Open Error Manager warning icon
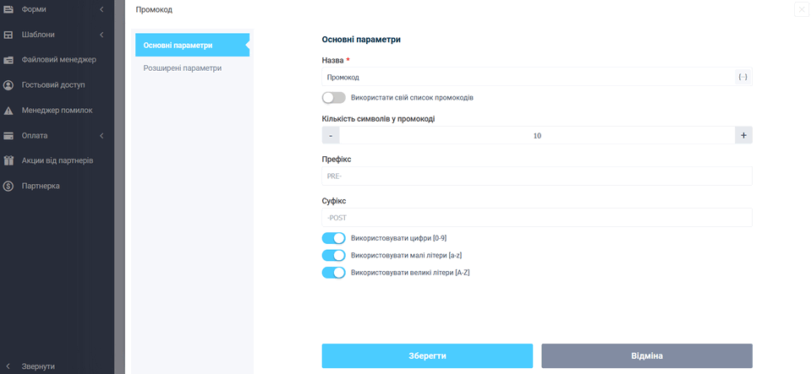 click(x=8, y=111)
